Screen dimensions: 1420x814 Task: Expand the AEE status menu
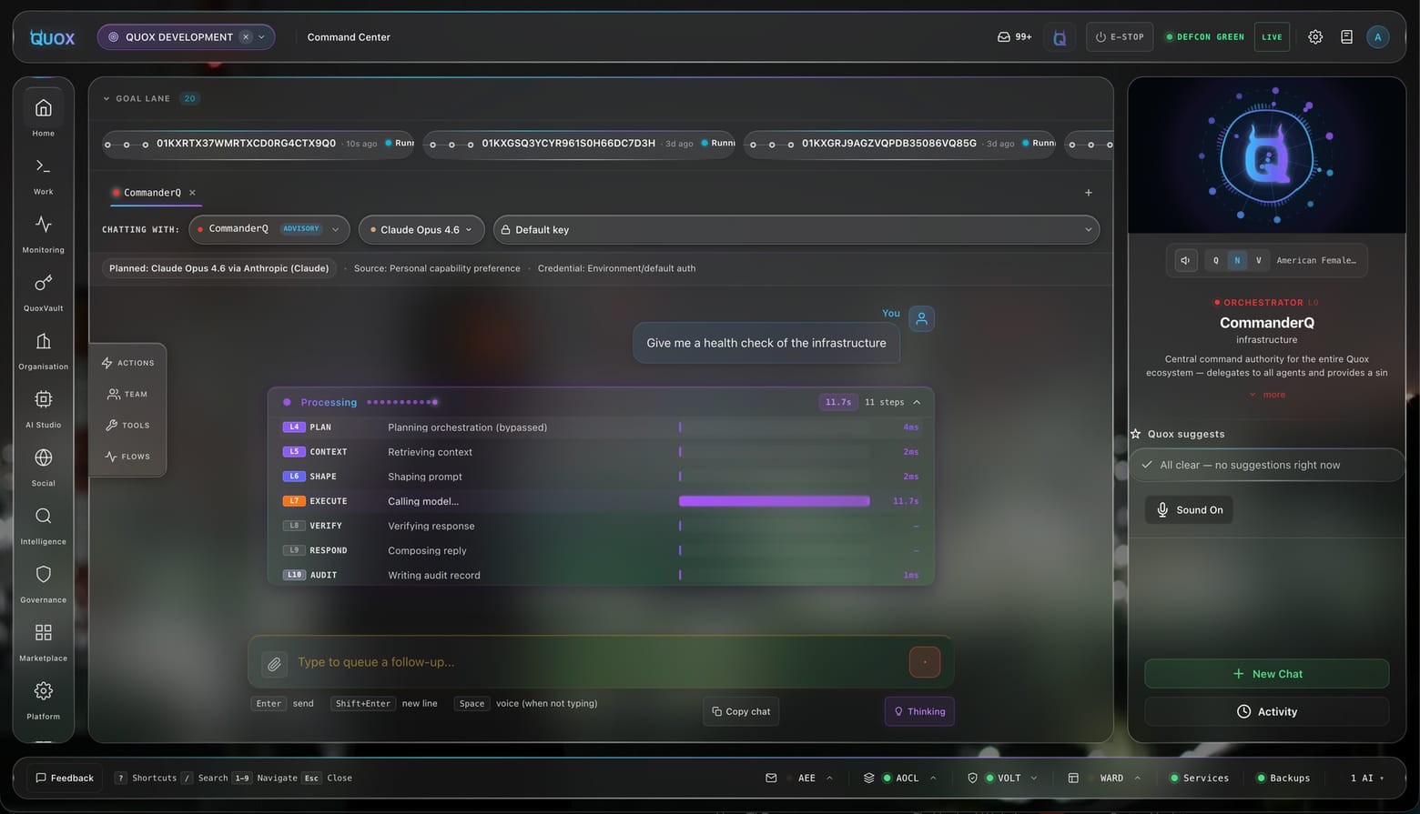click(829, 779)
